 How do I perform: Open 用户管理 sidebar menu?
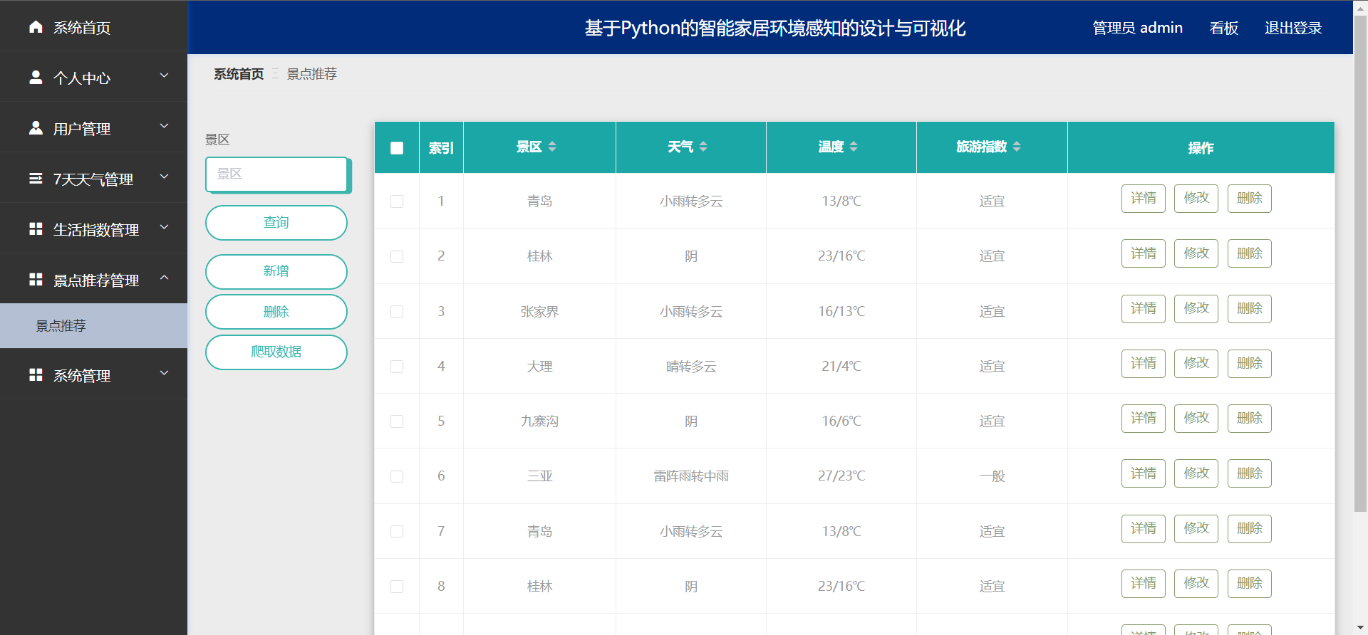[93, 128]
